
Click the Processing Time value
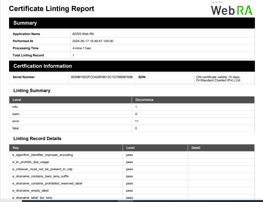click(x=82, y=48)
